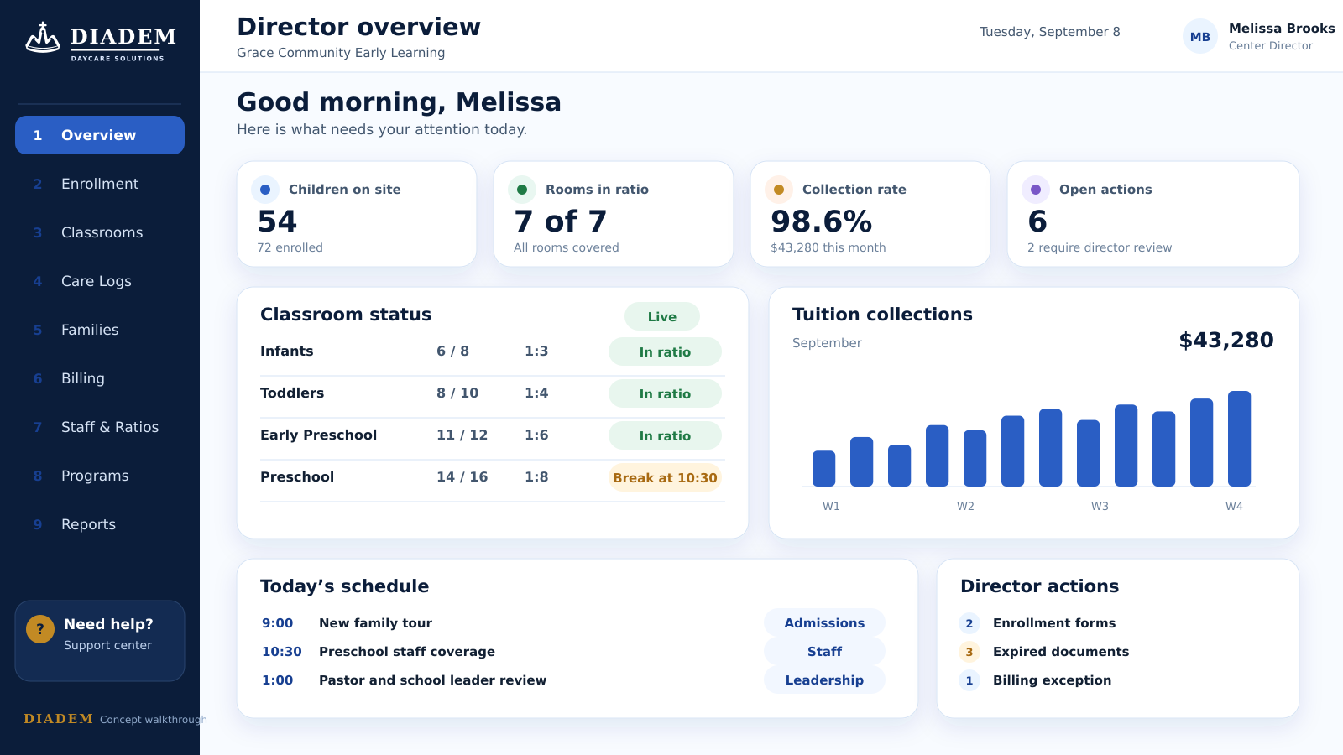The width and height of the screenshot is (1343, 755).
Task: Go to Enrollment in the sidebar
Action: (100, 184)
